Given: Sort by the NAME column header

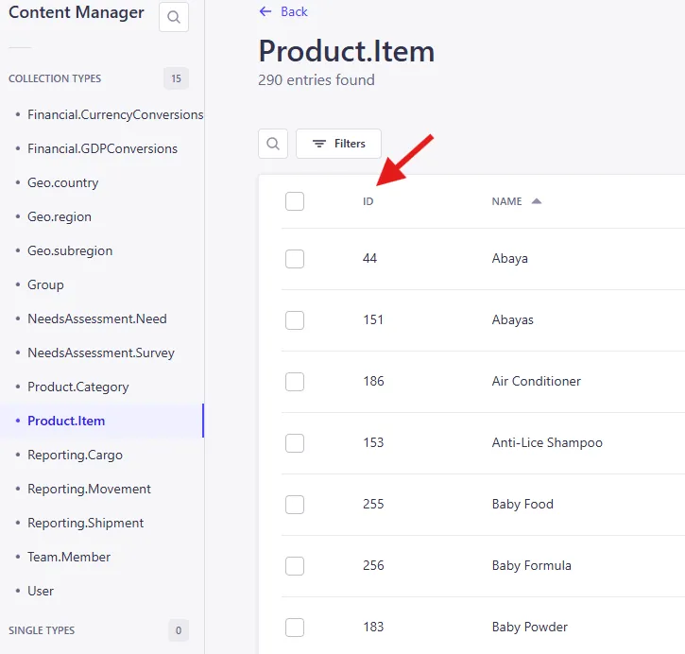Looking at the screenshot, I should point(506,201).
